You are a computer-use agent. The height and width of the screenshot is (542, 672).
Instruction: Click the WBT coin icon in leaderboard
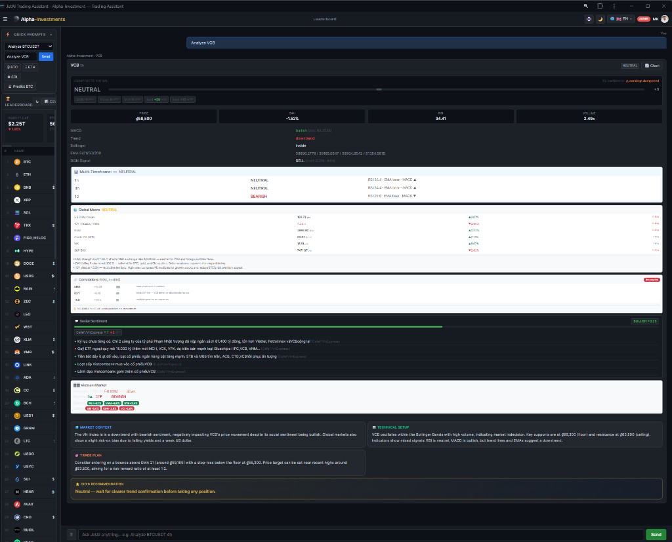pos(17,326)
